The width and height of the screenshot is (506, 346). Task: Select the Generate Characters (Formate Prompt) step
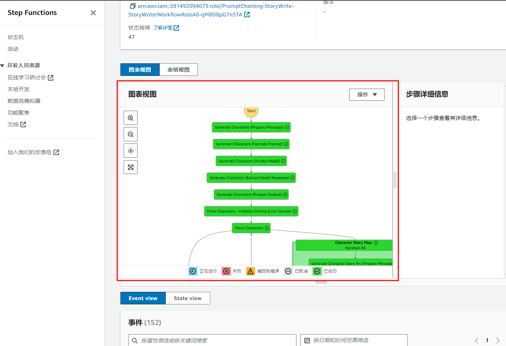click(x=251, y=144)
